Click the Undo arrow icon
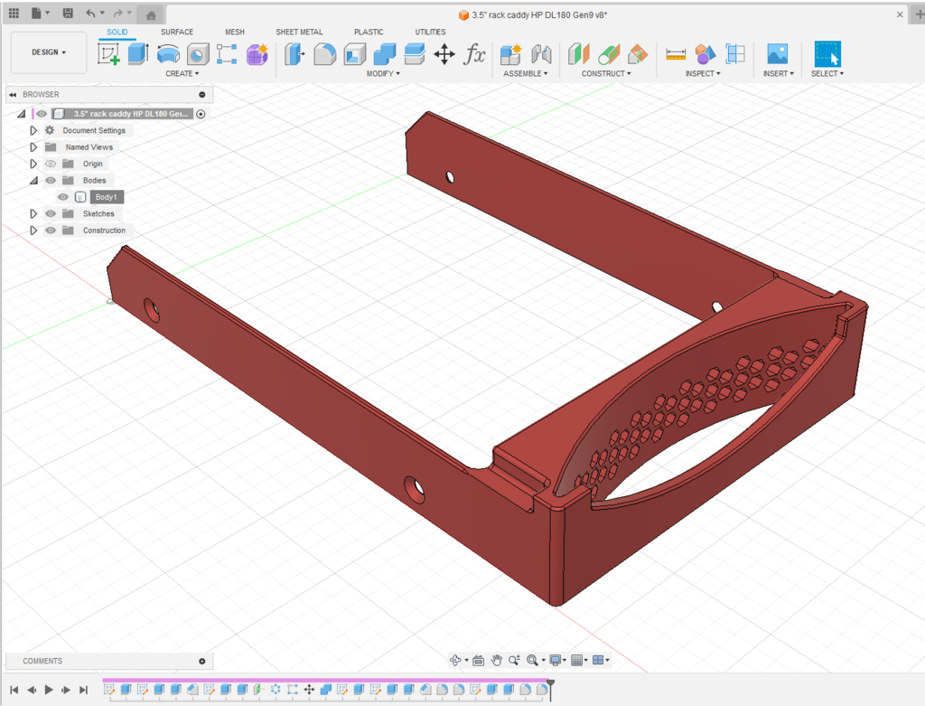Screen dimensions: 925x706 [90, 14]
